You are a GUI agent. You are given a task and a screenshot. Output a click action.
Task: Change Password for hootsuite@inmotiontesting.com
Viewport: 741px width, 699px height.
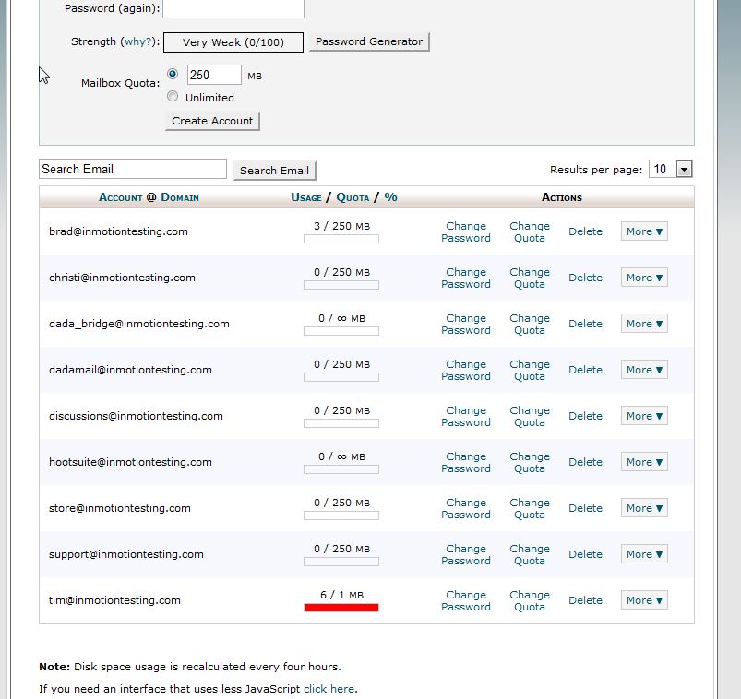point(465,462)
